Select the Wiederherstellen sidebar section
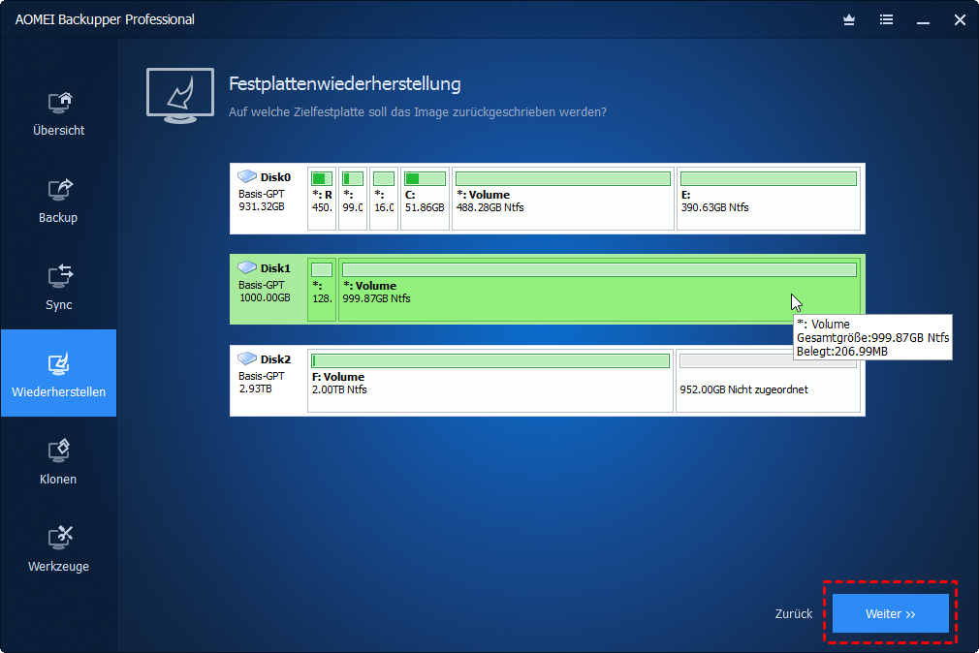979x653 pixels. tap(59, 373)
